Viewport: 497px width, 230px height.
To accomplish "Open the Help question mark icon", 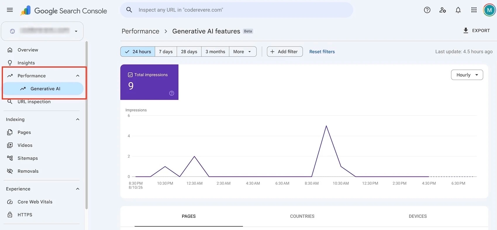I will (x=427, y=10).
